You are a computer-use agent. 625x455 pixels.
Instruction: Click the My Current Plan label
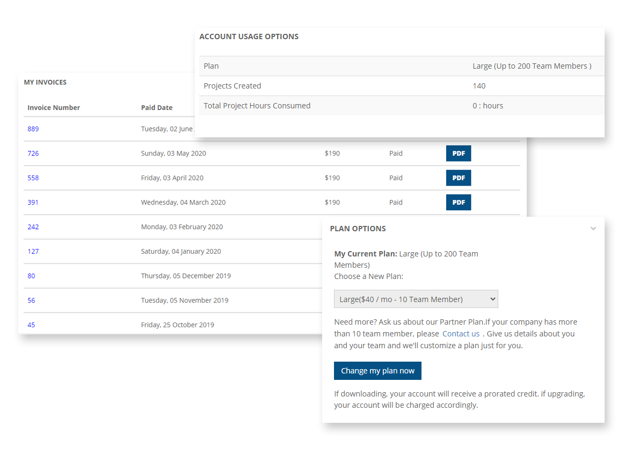tap(366, 254)
